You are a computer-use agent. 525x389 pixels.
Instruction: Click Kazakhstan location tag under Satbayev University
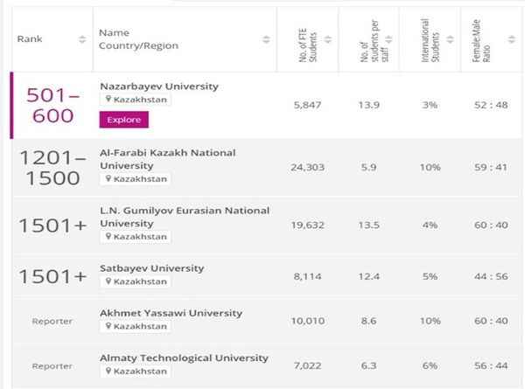tap(136, 281)
